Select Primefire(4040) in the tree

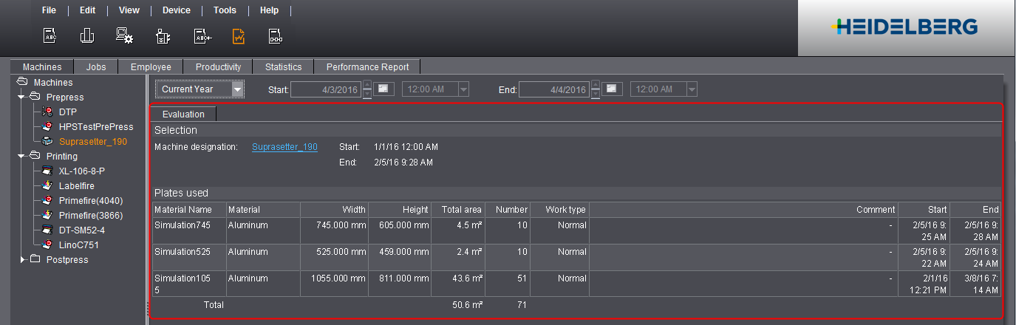(91, 201)
